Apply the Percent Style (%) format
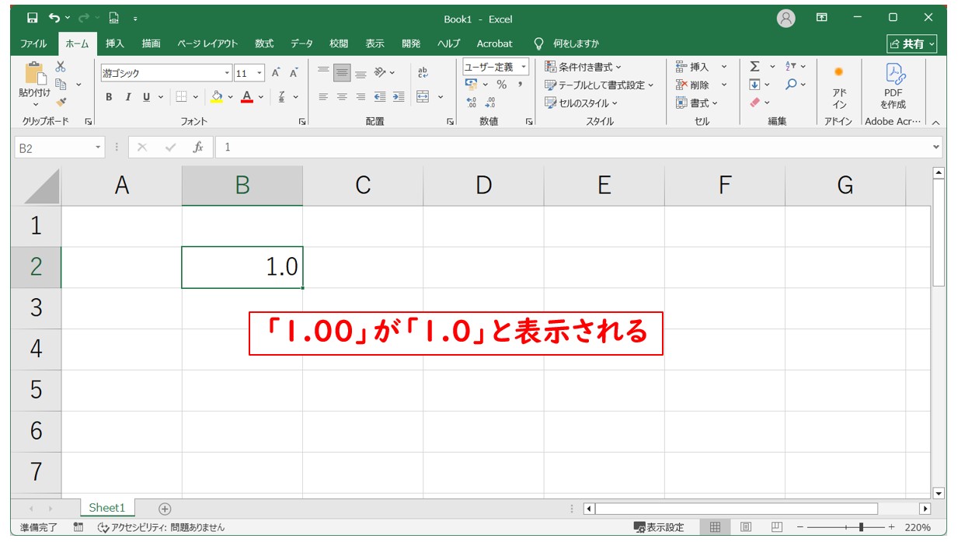 tap(502, 85)
